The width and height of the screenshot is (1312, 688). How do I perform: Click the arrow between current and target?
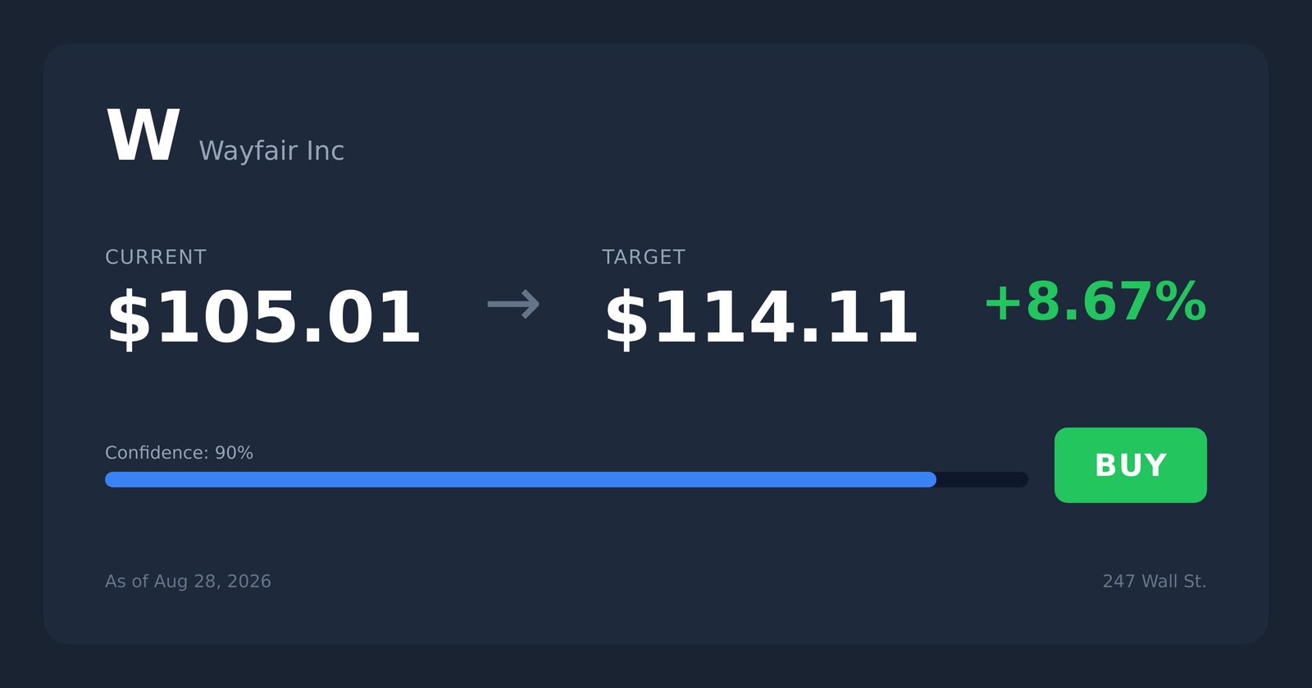(513, 305)
